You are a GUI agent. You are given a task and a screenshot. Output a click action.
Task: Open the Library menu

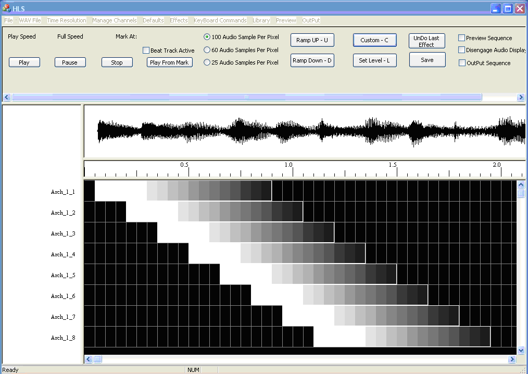[x=261, y=20]
